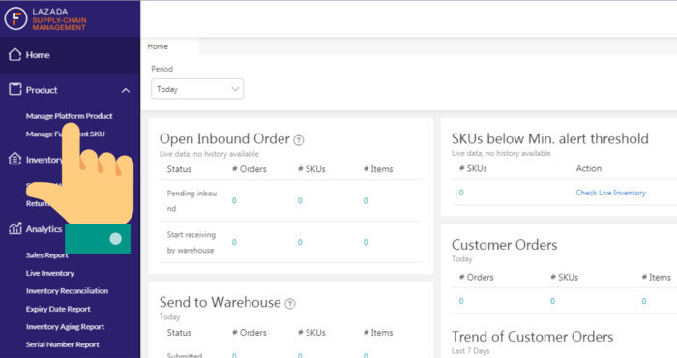Open Inventory Reconciliation report

click(67, 291)
